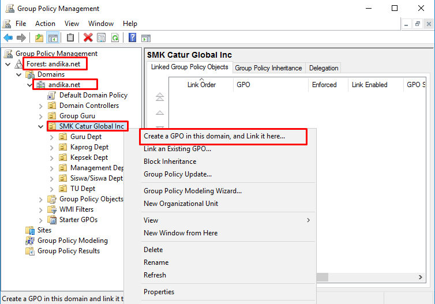Switch to Group Policy Inheritance tab
Viewport: 435px width, 304px height.
coord(268,68)
